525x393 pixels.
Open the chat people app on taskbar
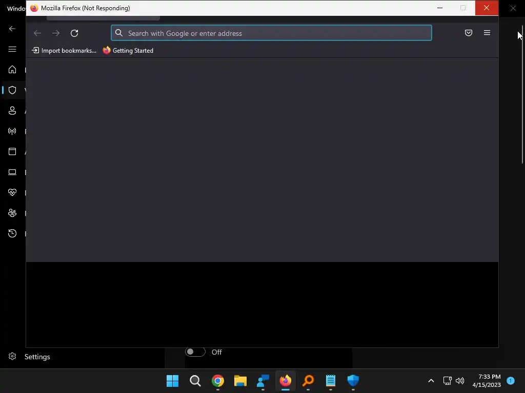(263, 381)
